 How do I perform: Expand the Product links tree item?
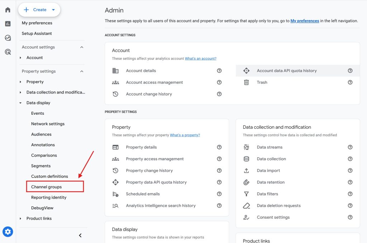click(20, 218)
